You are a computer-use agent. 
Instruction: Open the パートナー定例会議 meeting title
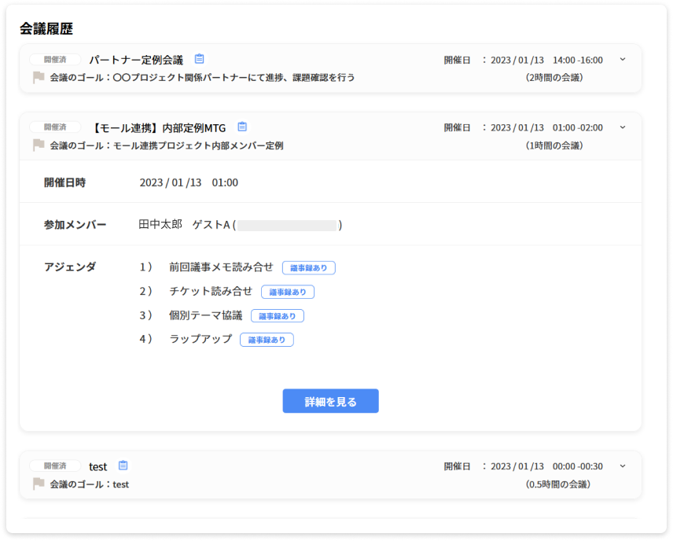(x=136, y=60)
